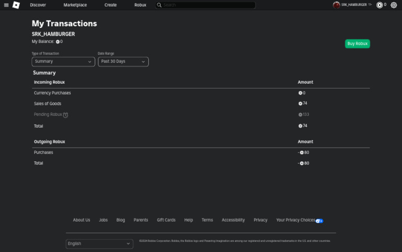Screen dimensions: 402x252
Task: Open the Help footer link
Action: 188,220
